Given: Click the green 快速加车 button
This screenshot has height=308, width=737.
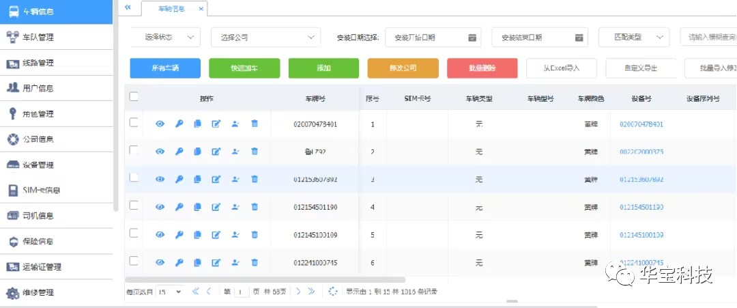Looking at the screenshot, I should (x=244, y=68).
